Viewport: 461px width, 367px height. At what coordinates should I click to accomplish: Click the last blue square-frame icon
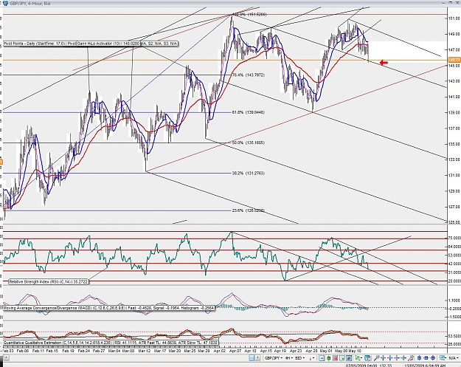tap(433, 358)
